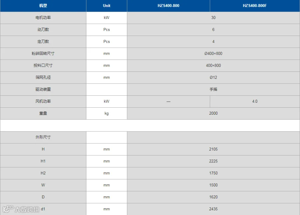Click the 动刀数 row label
Image resolution: width=300 pixels, height=215 pixels.
tap(43, 29)
